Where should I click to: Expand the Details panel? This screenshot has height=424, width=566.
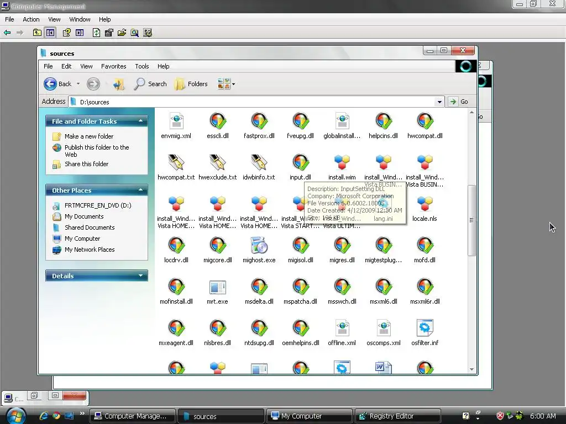tap(141, 276)
